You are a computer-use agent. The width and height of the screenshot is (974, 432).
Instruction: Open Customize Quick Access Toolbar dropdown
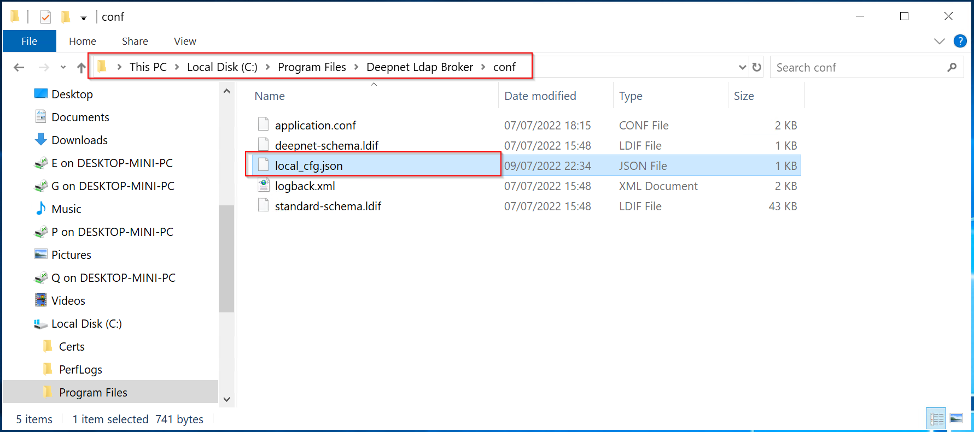84,17
